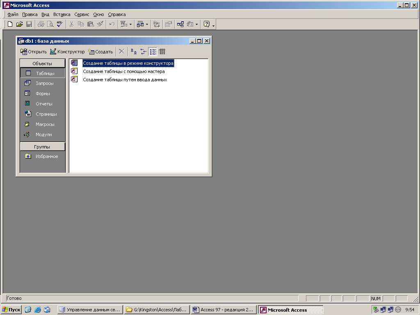Switch to Details table view

[162, 51]
